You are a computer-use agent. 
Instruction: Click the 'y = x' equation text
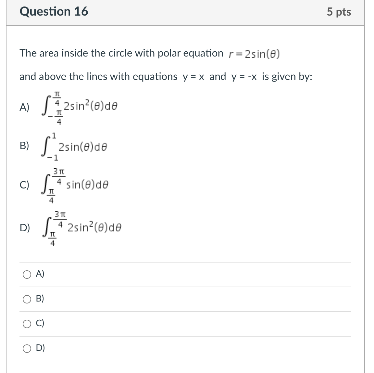coord(193,77)
